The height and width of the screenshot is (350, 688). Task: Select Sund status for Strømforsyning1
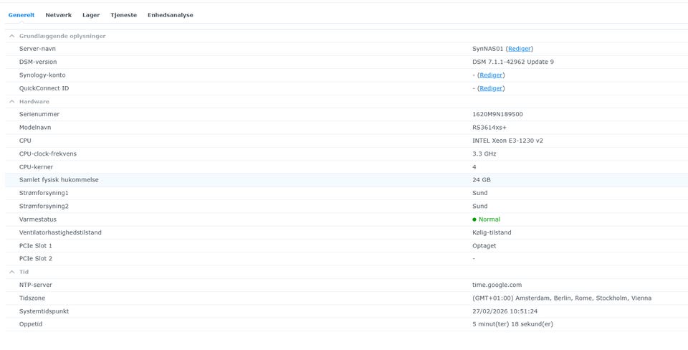(480, 193)
